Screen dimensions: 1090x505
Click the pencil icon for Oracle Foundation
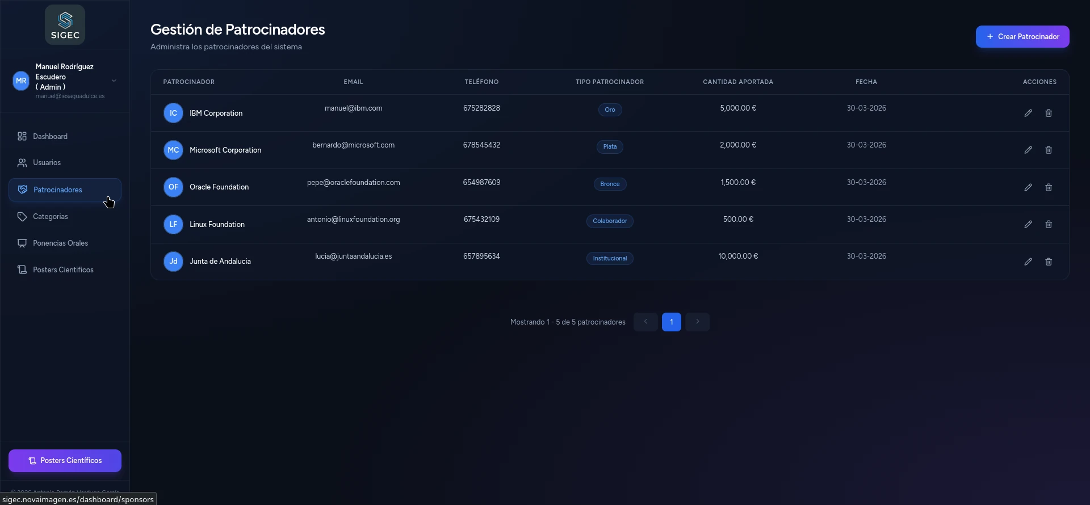1028,187
